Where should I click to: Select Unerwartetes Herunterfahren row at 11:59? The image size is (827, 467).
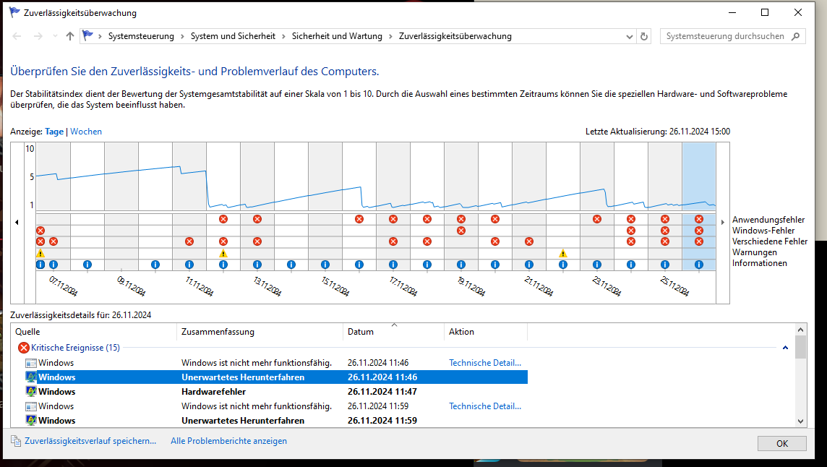click(x=276, y=421)
